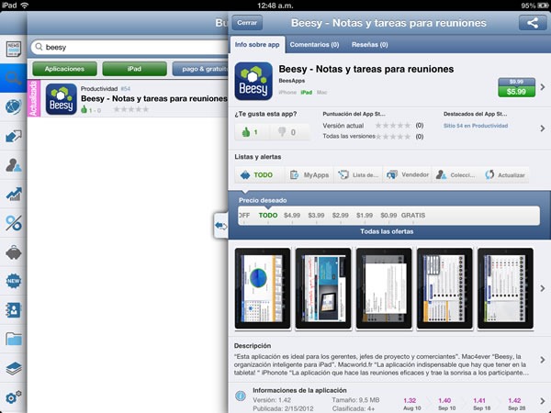The width and height of the screenshot is (551, 413).
Task: Set desired price to $3.99
Action: [x=316, y=216]
